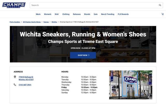Click the Wichita Sneakers, Running & Women's Shoes heading

click(x=83, y=34)
